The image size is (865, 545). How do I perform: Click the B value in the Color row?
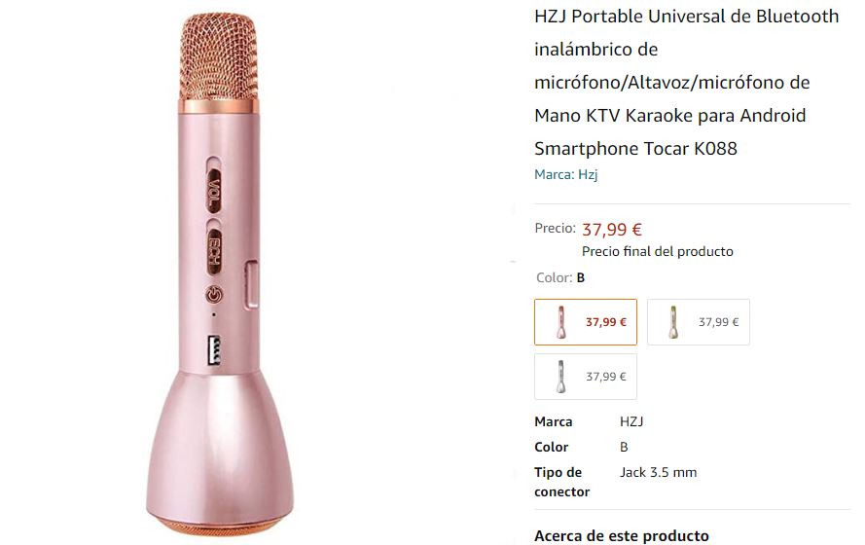coord(624,448)
